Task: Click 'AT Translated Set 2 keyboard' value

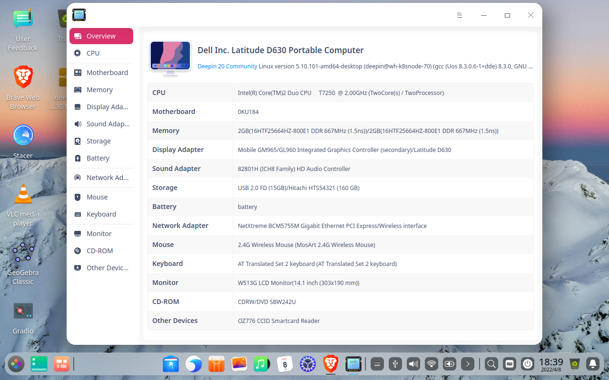Action: pyautogui.click(x=317, y=264)
